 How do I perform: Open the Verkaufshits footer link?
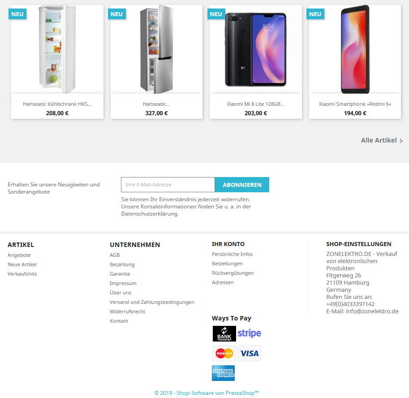(22, 274)
